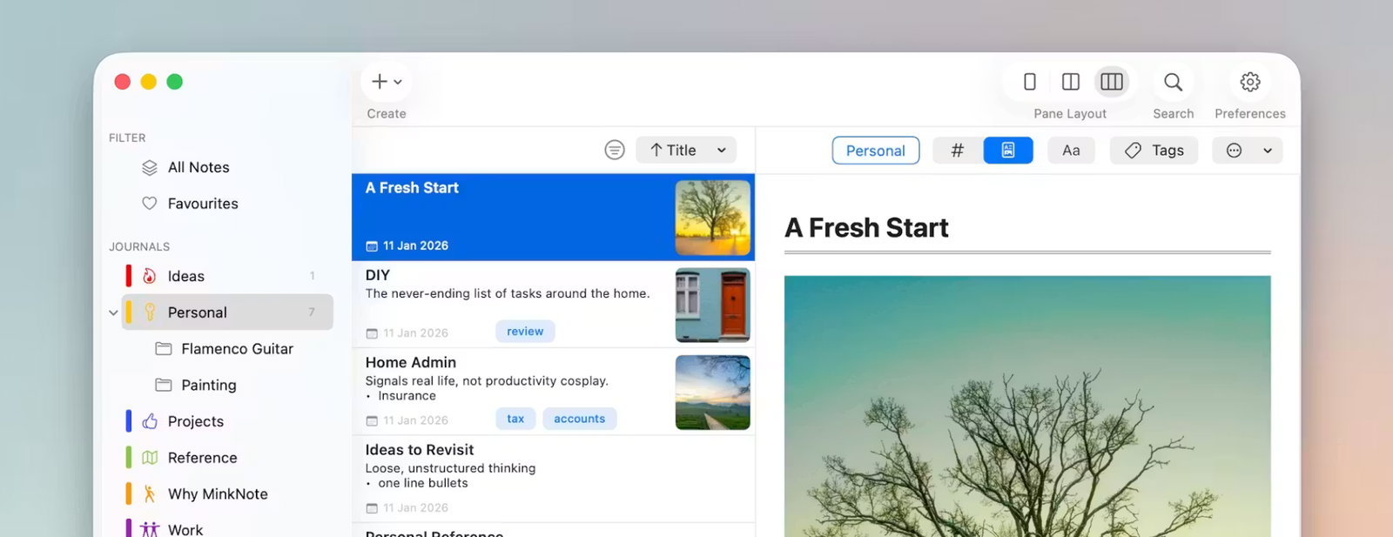Viewport: 1393px width, 537px height.
Task: Click the calendar icon on Ideas to Revisit
Action: (372, 508)
